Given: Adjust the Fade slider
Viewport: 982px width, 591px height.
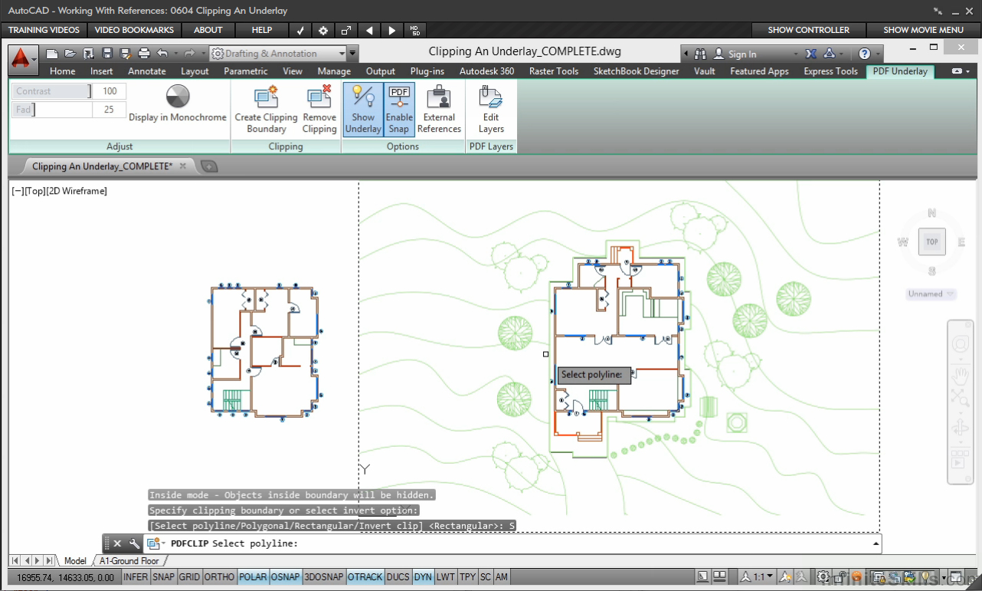Looking at the screenshot, I should pyautogui.click(x=52, y=110).
